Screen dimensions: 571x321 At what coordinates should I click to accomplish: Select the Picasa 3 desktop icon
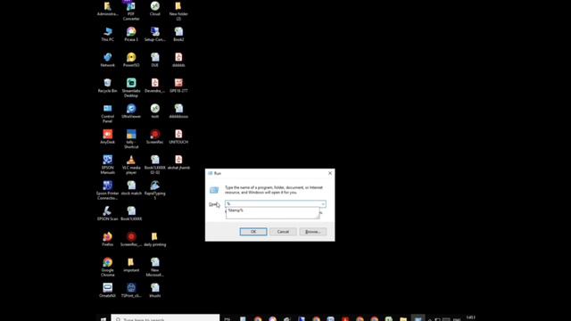(131, 34)
